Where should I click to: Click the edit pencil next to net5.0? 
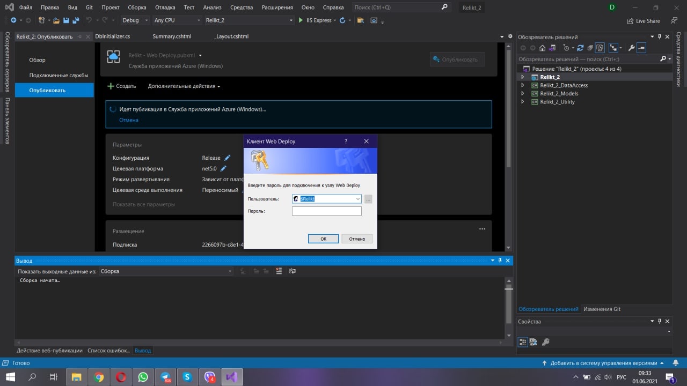pos(223,168)
